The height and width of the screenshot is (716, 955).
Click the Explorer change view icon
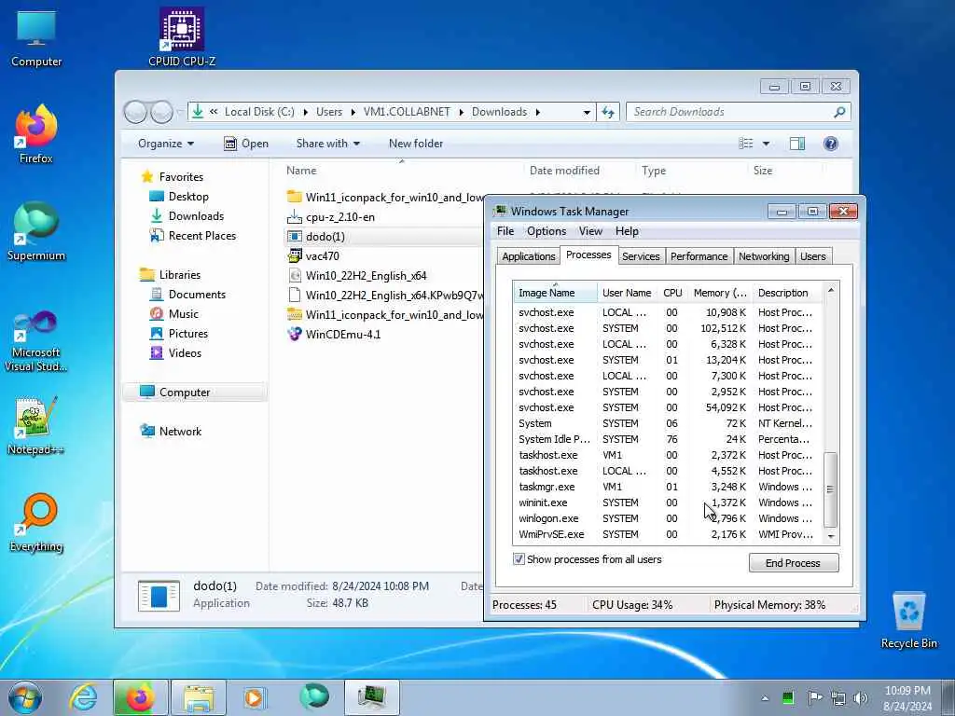745,143
